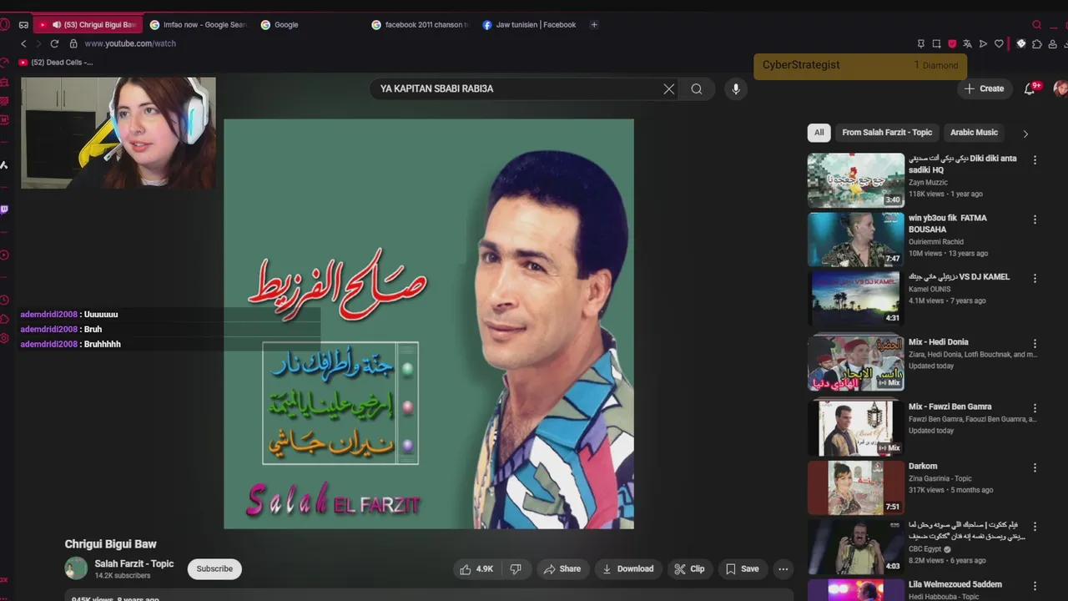Open the extensions cube icon
Screen dimensions: 1068x601
tap(1037, 43)
